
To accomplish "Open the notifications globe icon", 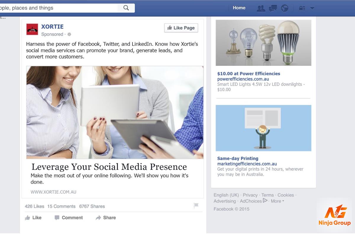I will pos(285,8).
